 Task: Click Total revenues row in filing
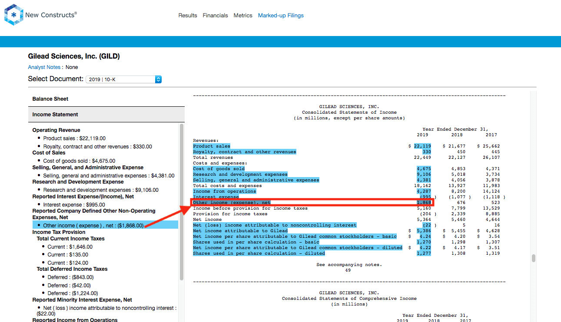point(213,158)
